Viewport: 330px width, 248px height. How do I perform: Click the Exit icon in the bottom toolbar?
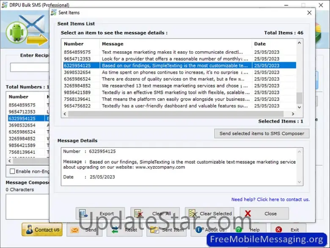point(279,230)
